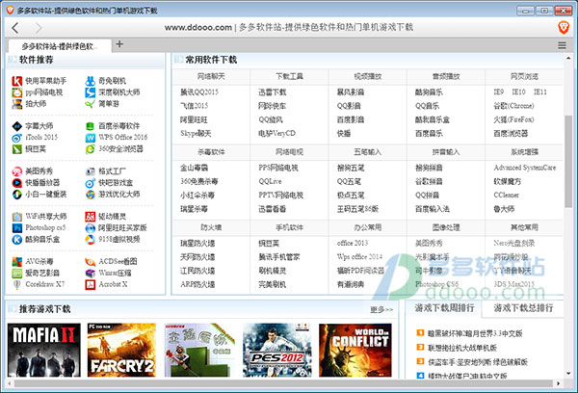Click the 小白一键重装 icon
Viewport: 578px width, 393px height.
pyautogui.click(x=17, y=195)
